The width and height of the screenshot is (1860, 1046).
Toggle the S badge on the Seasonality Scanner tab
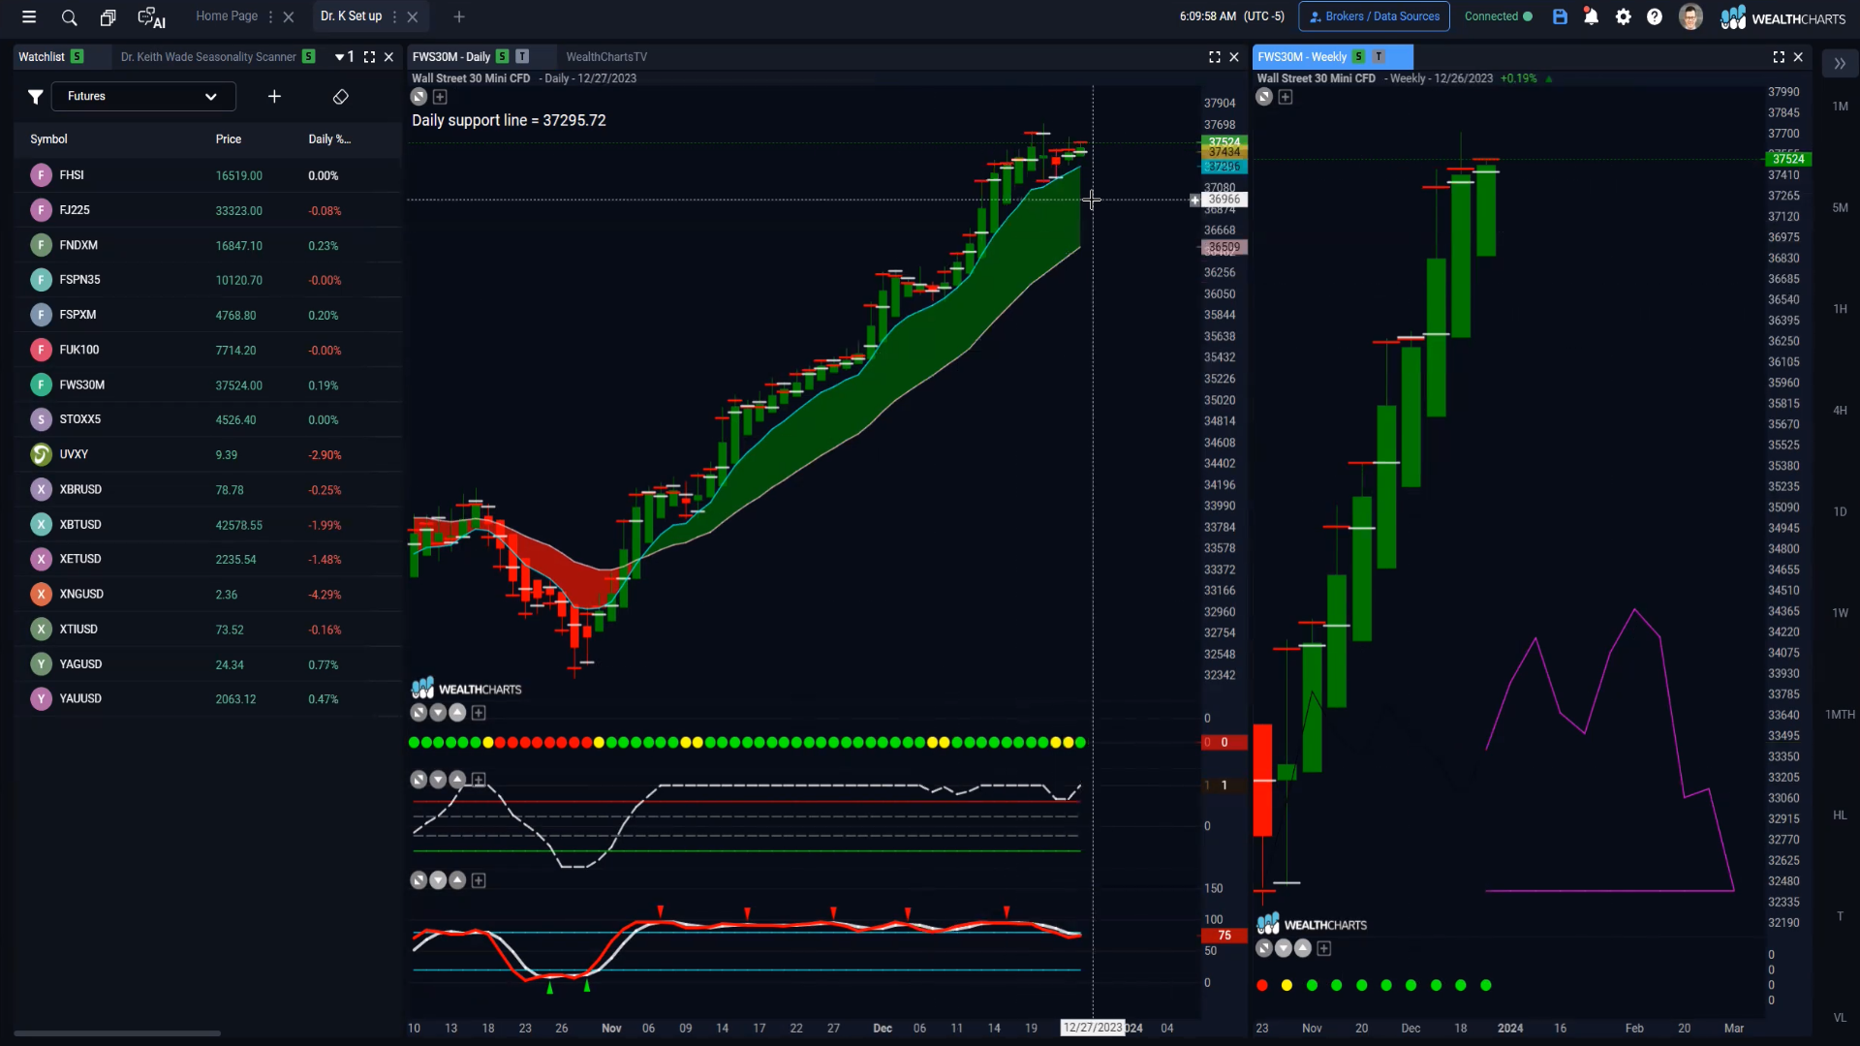click(308, 57)
